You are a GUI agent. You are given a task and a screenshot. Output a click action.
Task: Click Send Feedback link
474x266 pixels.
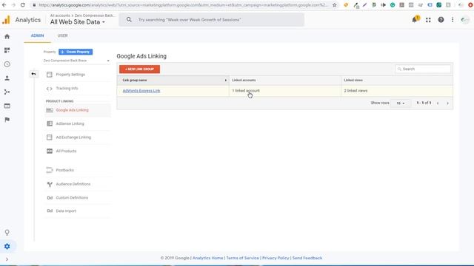click(307, 258)
